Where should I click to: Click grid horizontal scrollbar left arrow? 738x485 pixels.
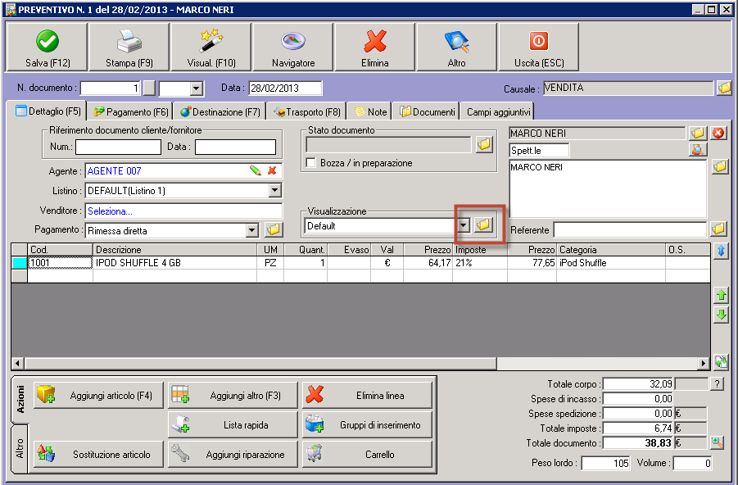pos(18,363)
